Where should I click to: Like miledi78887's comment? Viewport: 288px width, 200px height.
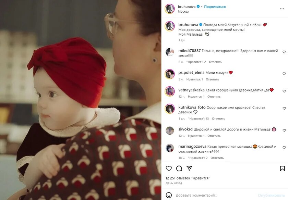tap(284, 52)
